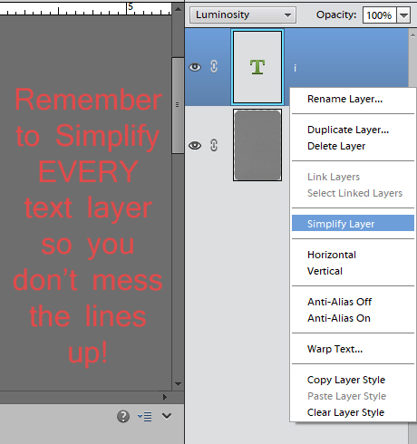Select Rename Layer... menu entry

tap(344, 99)
